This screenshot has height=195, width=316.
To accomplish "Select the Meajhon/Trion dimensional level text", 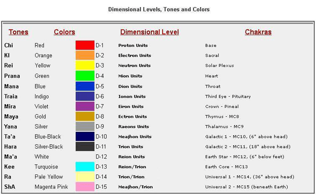I will [135, 187].
